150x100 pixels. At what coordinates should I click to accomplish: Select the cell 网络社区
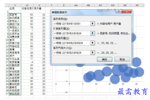click(x=15, y=46)
